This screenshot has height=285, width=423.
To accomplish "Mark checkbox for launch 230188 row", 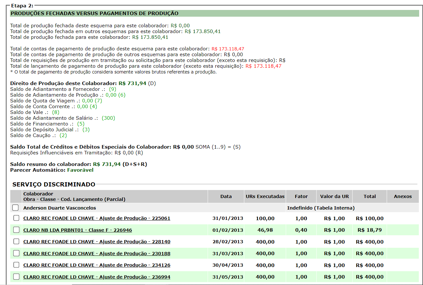I will click(16, 253).
